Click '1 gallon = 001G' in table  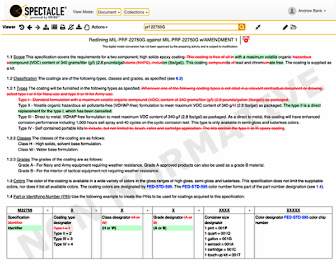[x=218, y=238]
